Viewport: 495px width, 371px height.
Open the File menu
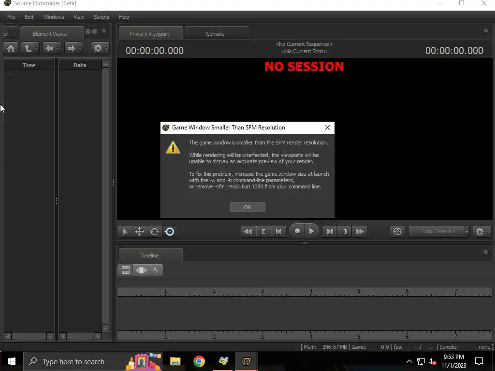pyautogui.click(x=11, y=17)
